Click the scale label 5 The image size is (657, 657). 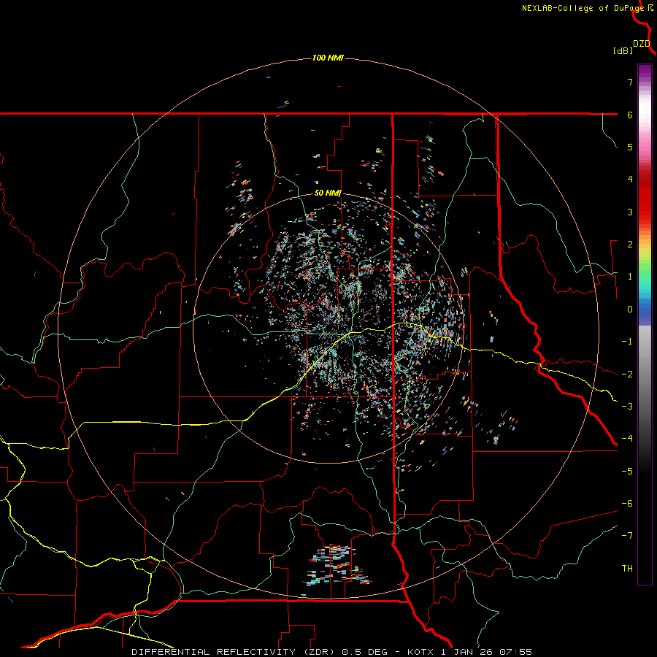[630, 147]
